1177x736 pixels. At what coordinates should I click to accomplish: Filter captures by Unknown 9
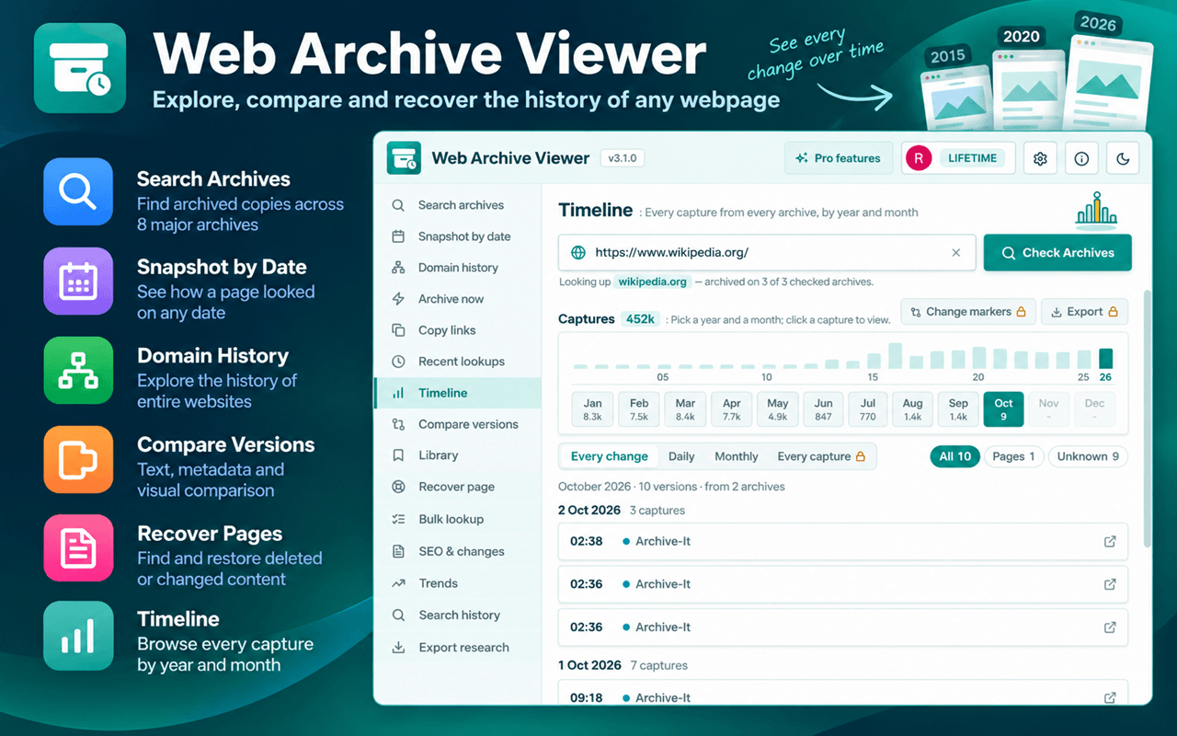point(1088,456)
